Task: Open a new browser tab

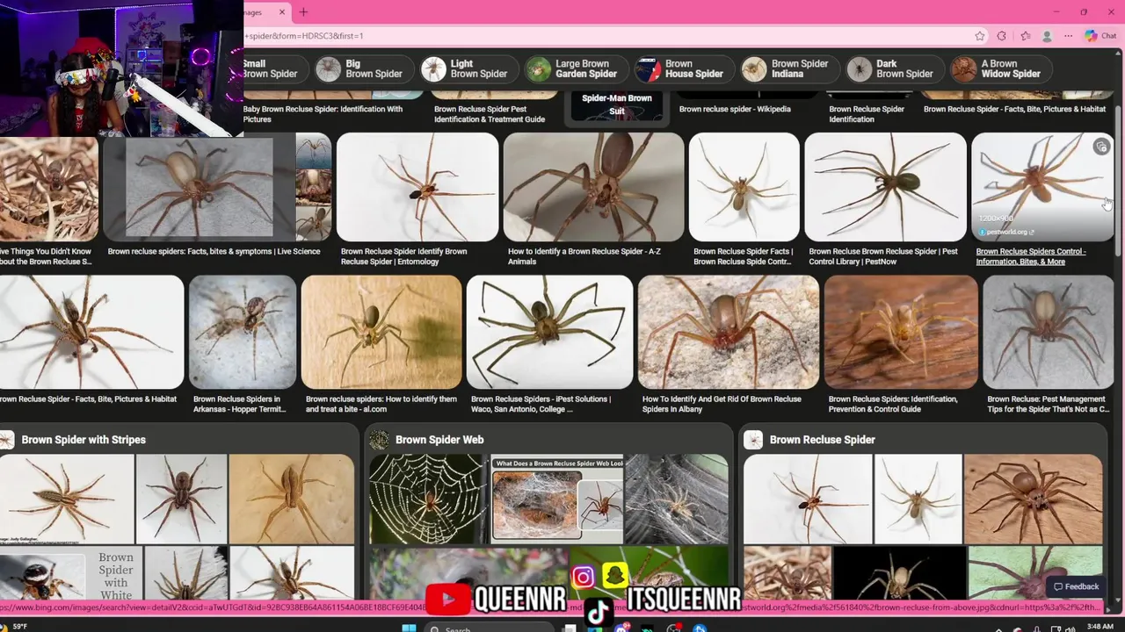Action: point(303,12)
